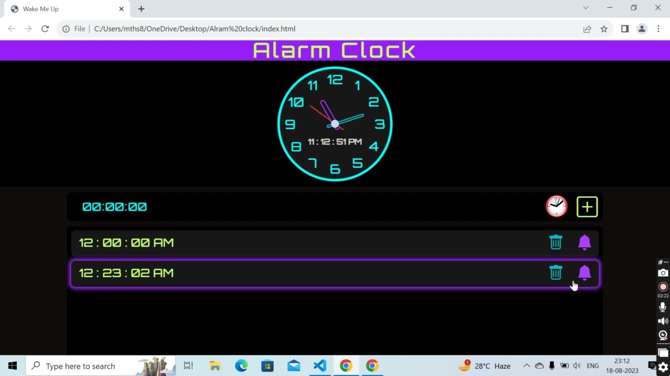Viewport: 670px width, 376px height.
Task: Click the digital time 11:12:51 PM
Action: [x=335, y=142]
